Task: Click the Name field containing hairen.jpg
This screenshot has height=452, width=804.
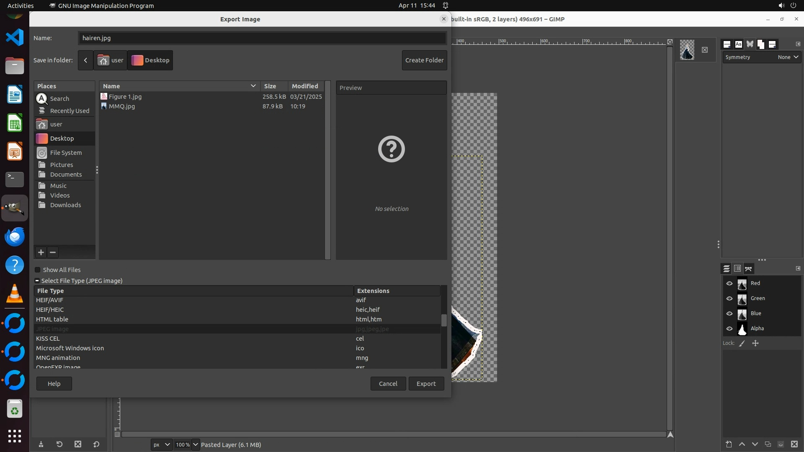Action: (262, 38)
